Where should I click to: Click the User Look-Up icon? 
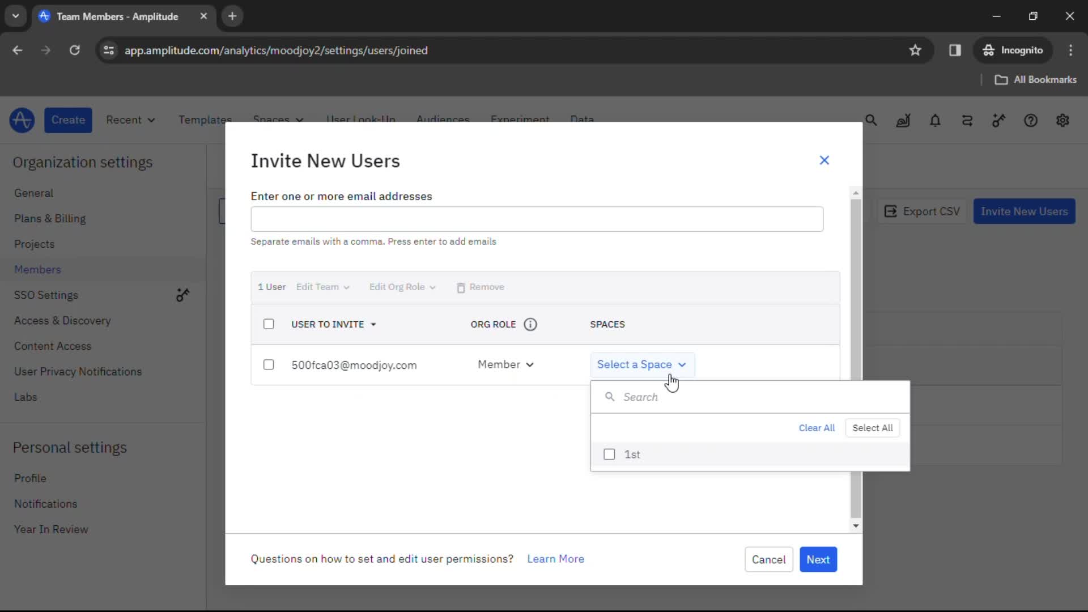pyautogui.click(x=362, y=120)
